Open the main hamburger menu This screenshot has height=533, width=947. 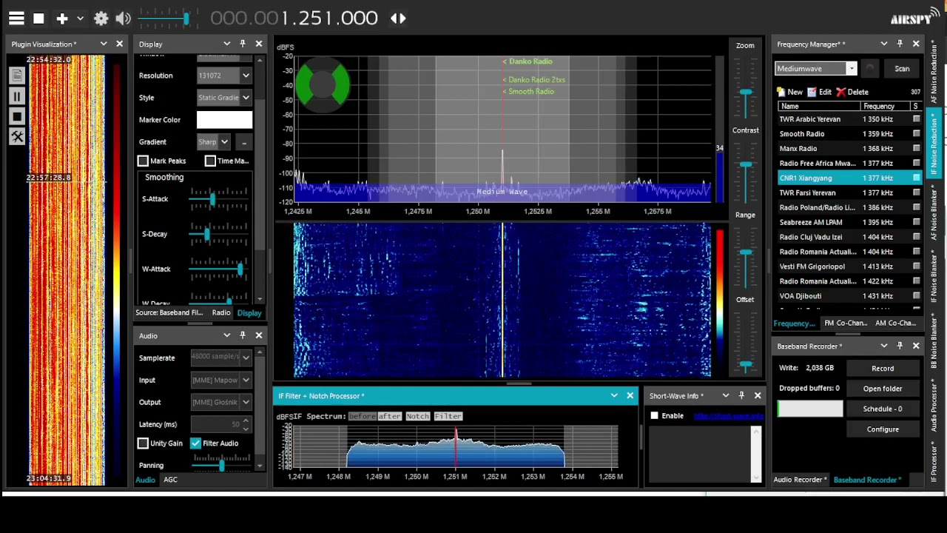[16, 19]
